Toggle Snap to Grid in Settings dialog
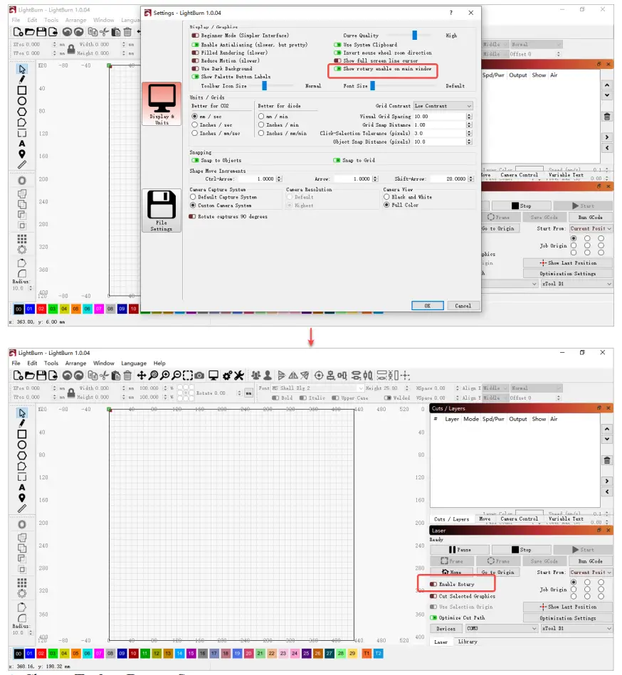622x675 pixels. pos(337,160)
